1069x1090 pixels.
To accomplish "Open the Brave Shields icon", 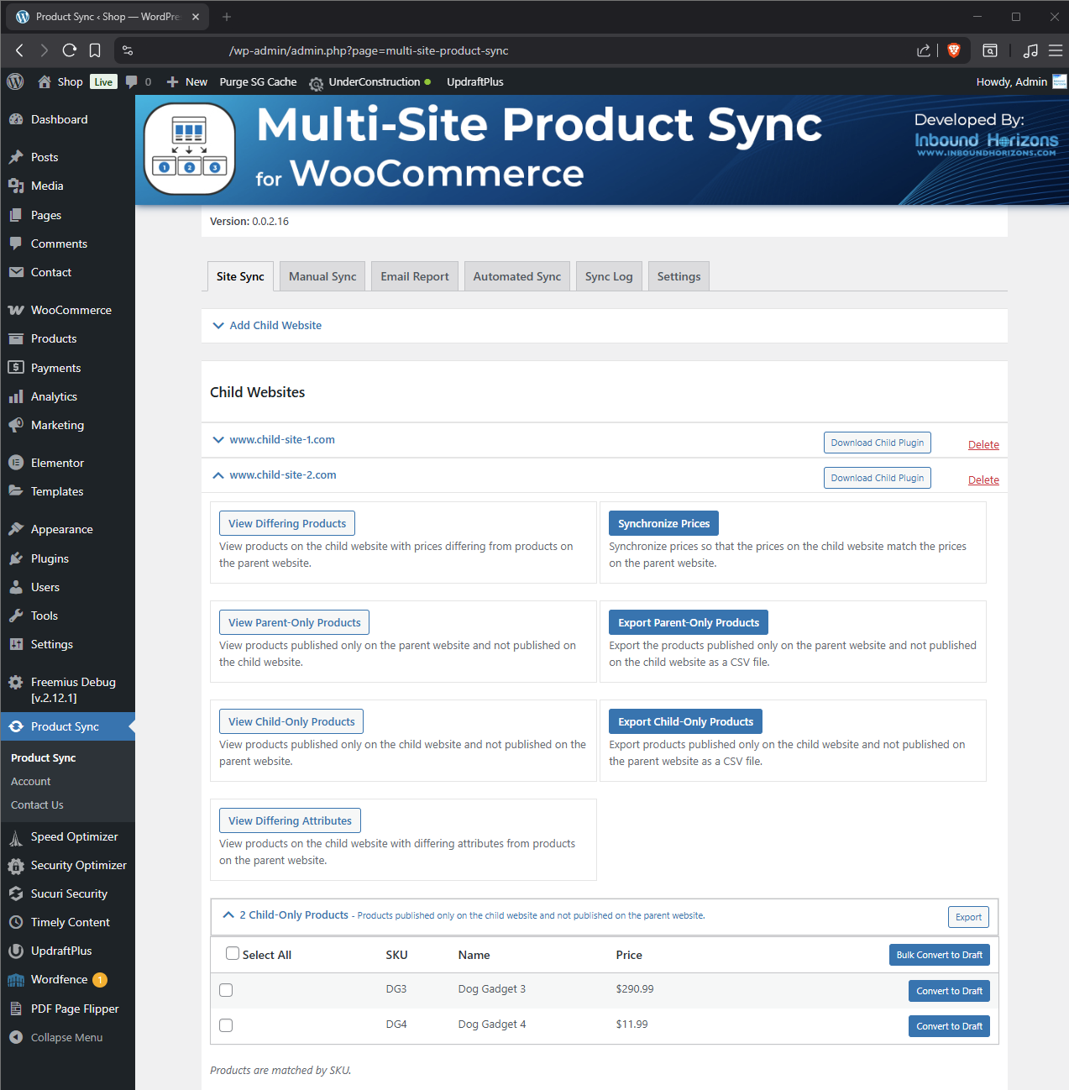I will pos(953,50).
